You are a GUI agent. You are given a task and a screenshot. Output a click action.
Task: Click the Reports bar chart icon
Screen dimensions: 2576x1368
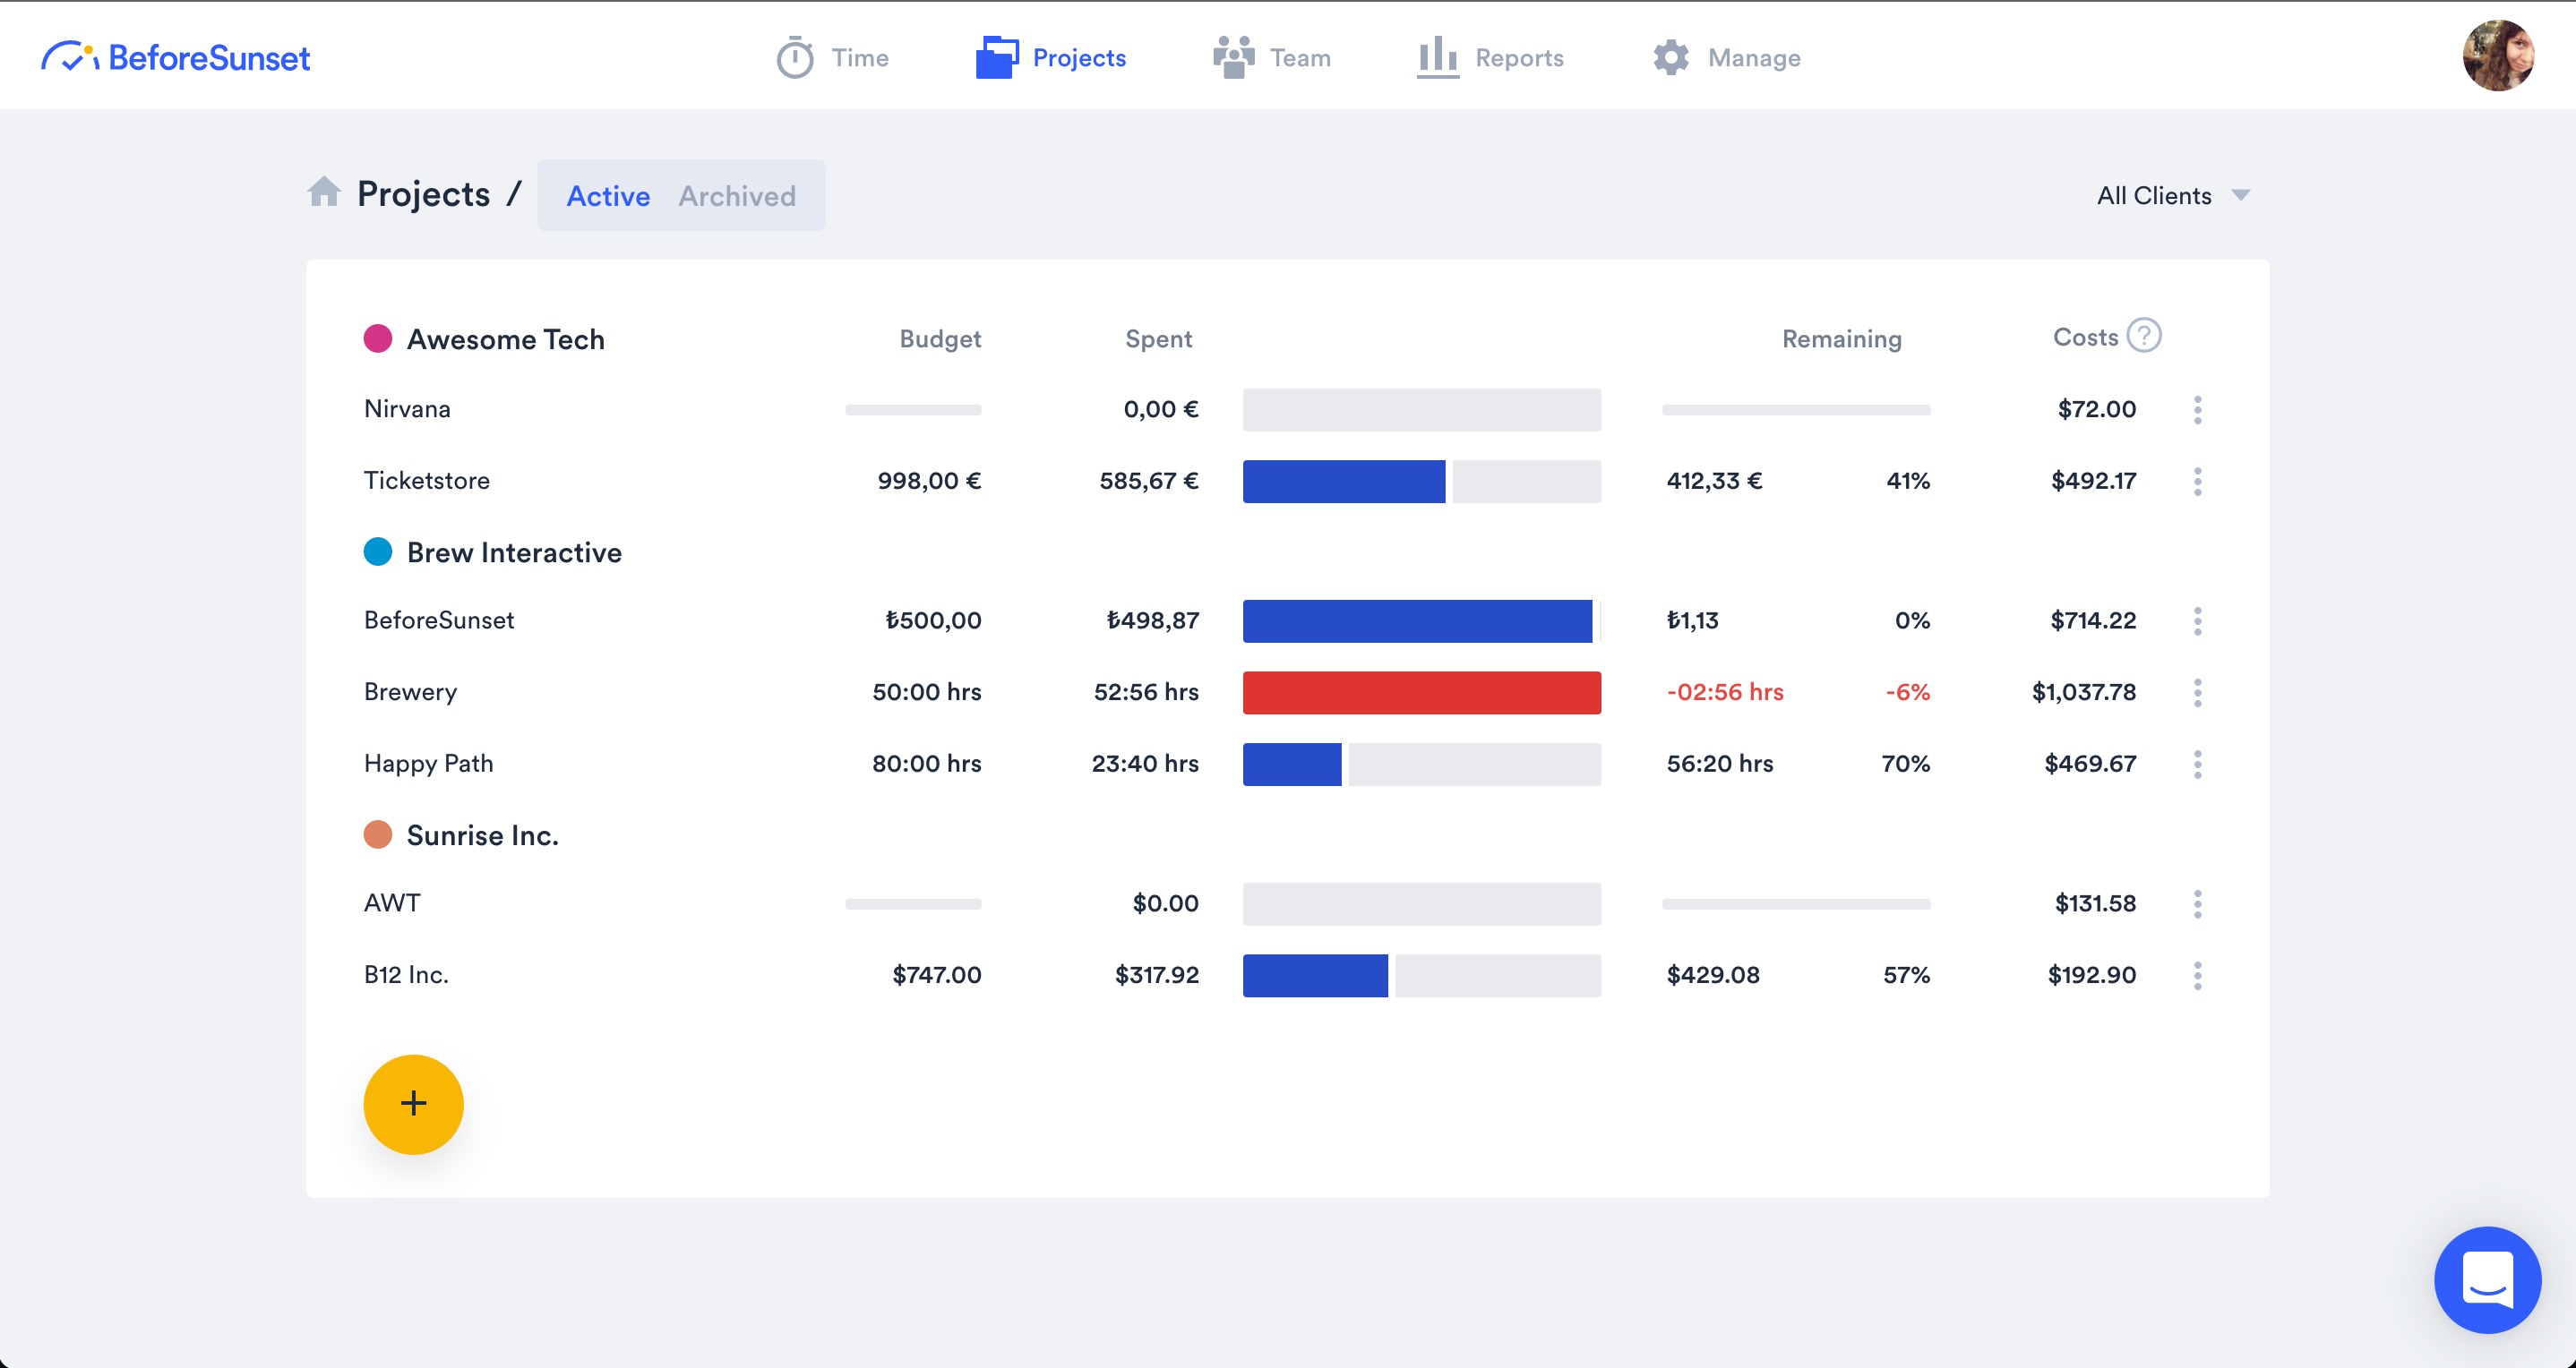[1437, 57]
